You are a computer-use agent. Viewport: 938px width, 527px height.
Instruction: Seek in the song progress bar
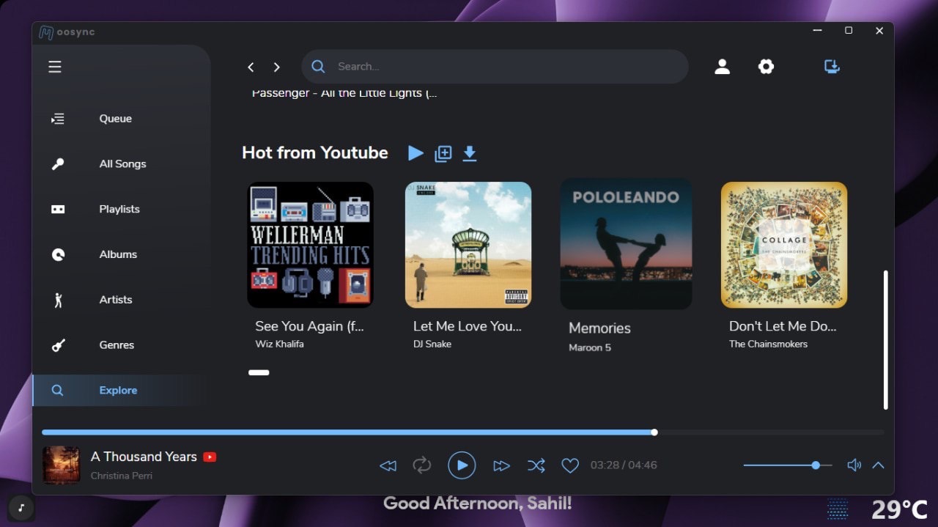(x=462, y=432)
